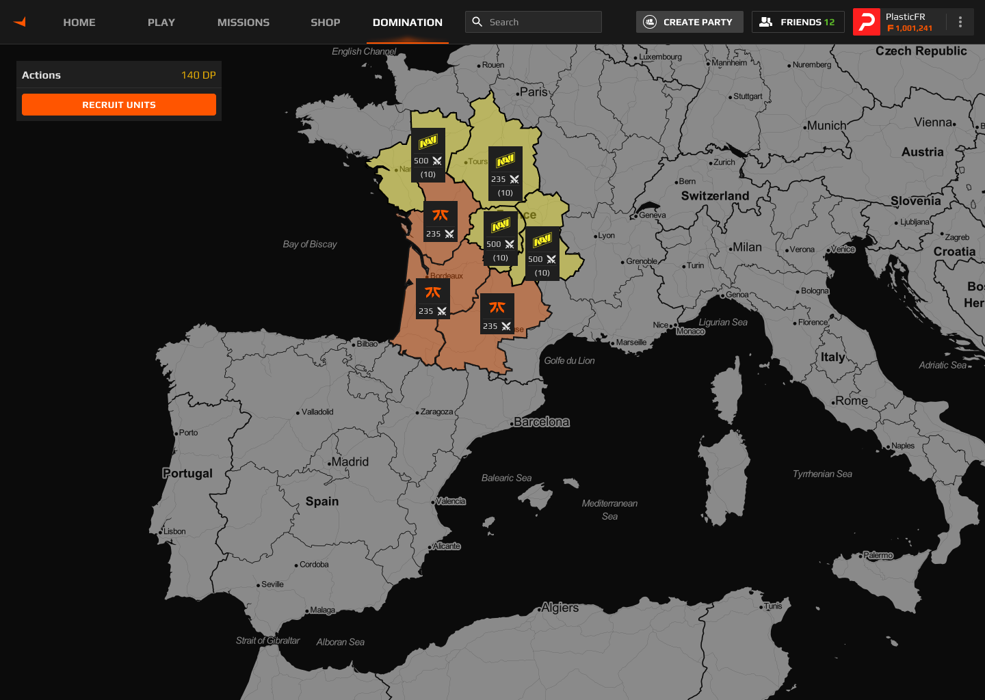Select the NaVi 500 marker nearest Lyon
The height and width of the screenshot is (700, 985).
point(542,254)
